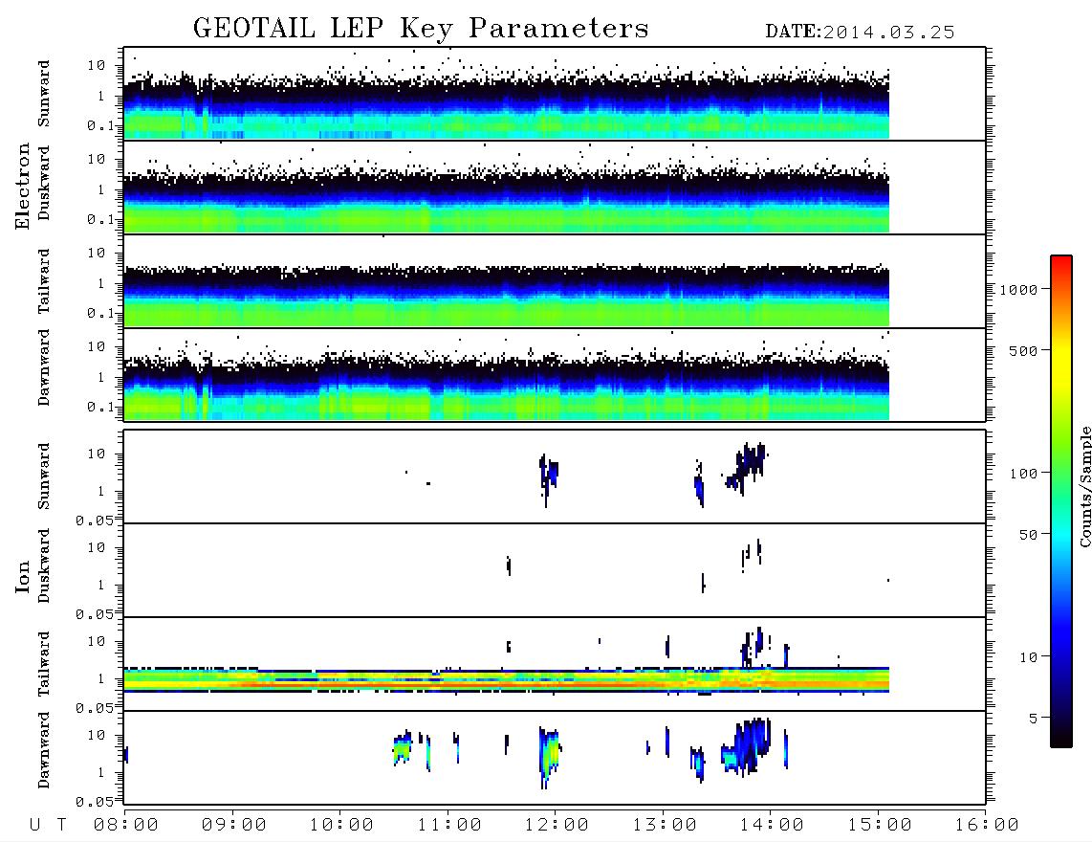Click the '08:00' time tick label
The width and height of the screenshot is (1092, 842).
pyautogui.click(x=126, y=826)
